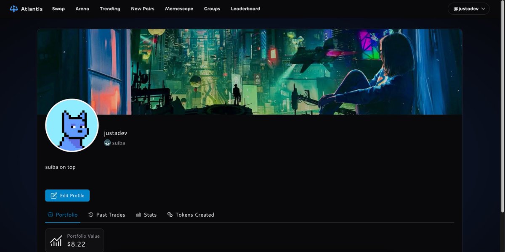This screenshot has height=252, width=505.
Task: Click the Portfolio Value chart icon
Action: pos(56,241)
